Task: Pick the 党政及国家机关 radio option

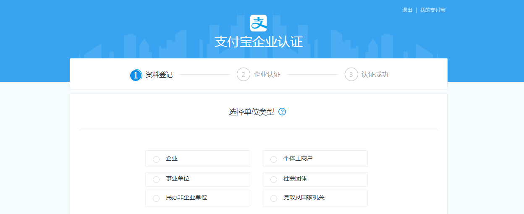Action: tap(274, 198)
